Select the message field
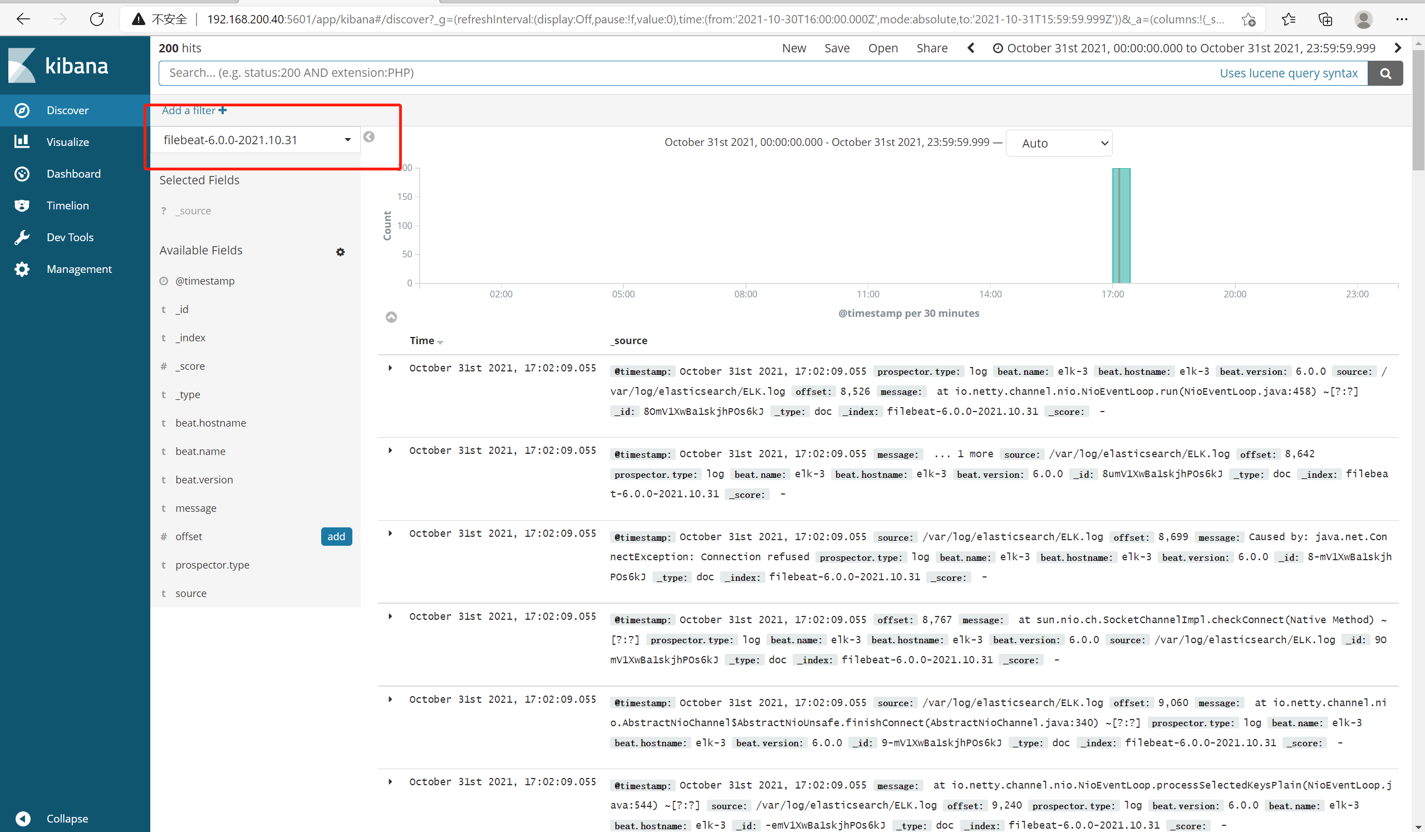 tap(195, 508)
